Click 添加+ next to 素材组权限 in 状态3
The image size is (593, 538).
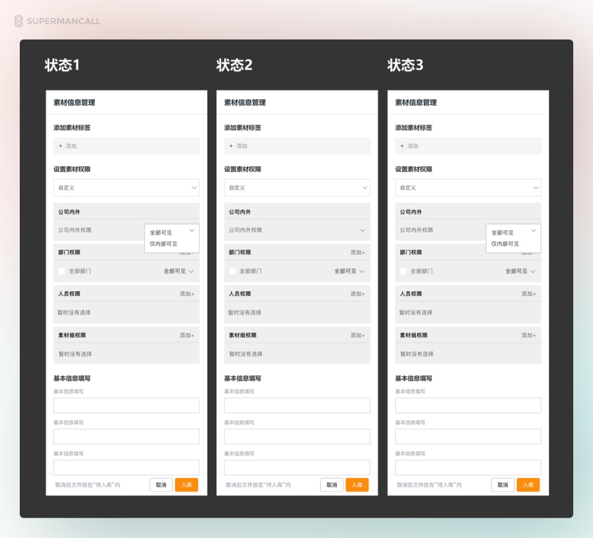point(528,336)
